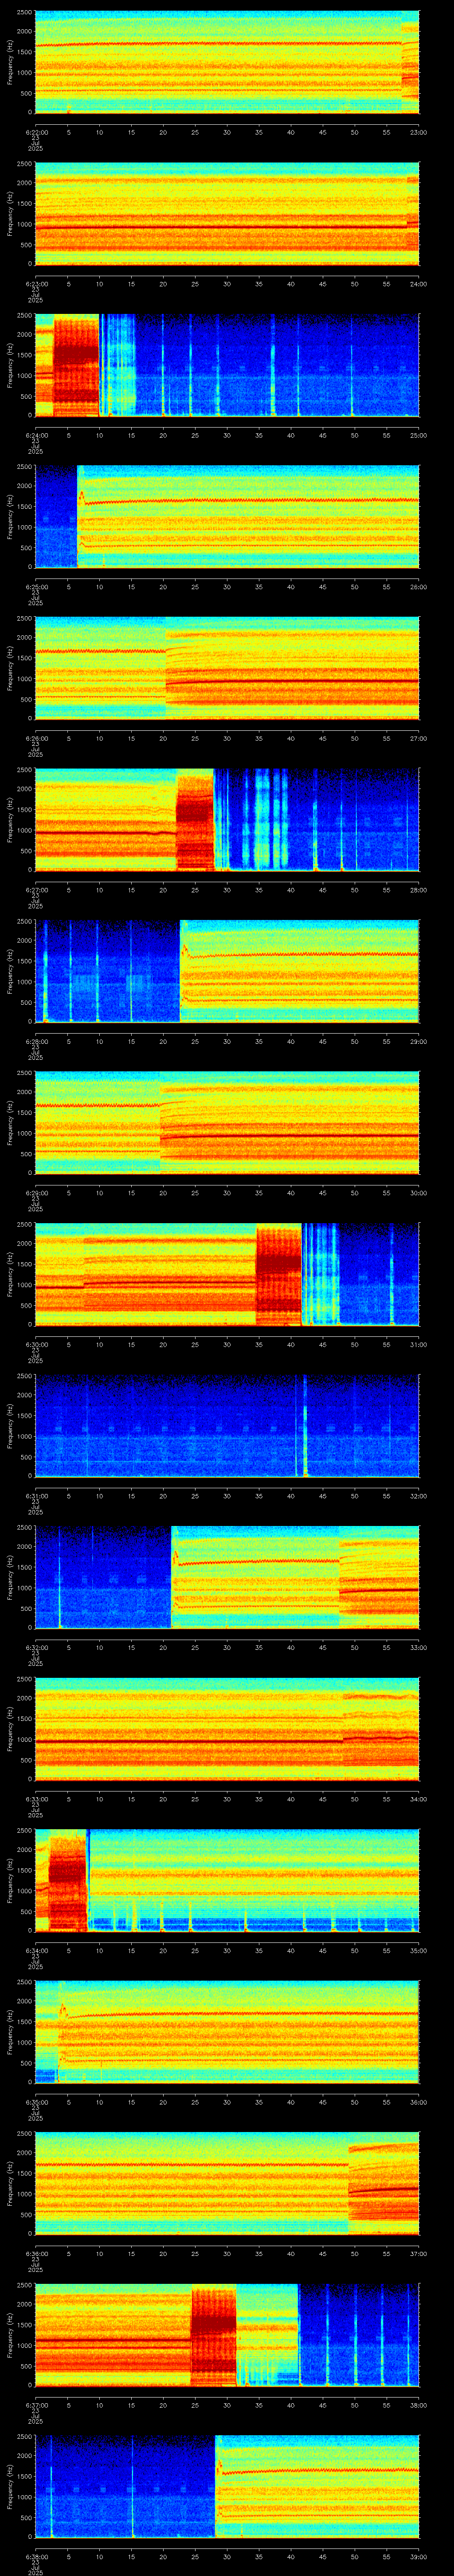Select the spectrogram panel beginning at 6:28:00

click(227, 971)
